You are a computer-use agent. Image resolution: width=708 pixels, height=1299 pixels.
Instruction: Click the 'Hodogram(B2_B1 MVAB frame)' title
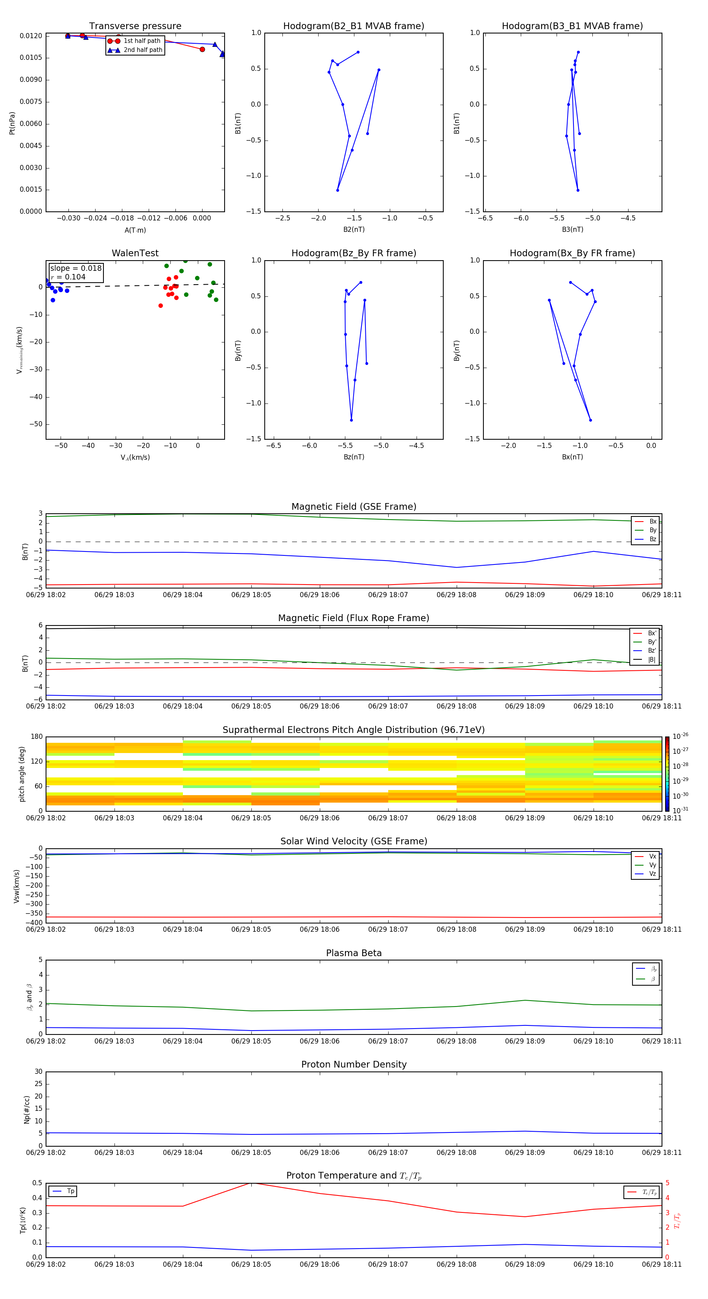click(354, 26)
